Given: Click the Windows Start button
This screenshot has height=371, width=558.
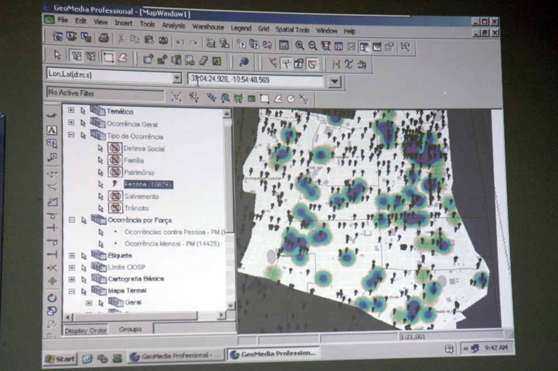Looking at the screenshot, I should (60, 359).
